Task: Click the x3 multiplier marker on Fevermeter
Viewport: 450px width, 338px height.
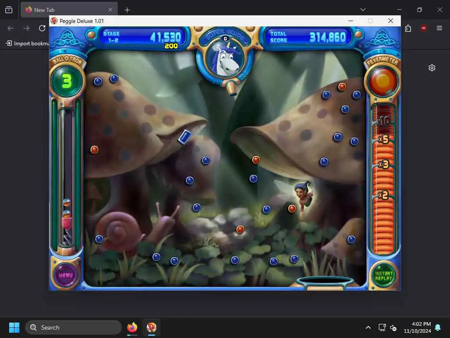Action: (384, 165)
